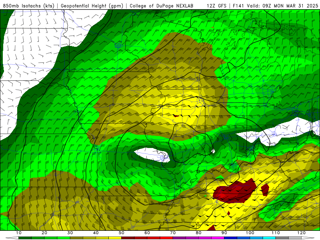Select the bright magenta 85–90 kt legend swatch
Image resolution: width=320 pixels, height=240 pixels.
218,238
